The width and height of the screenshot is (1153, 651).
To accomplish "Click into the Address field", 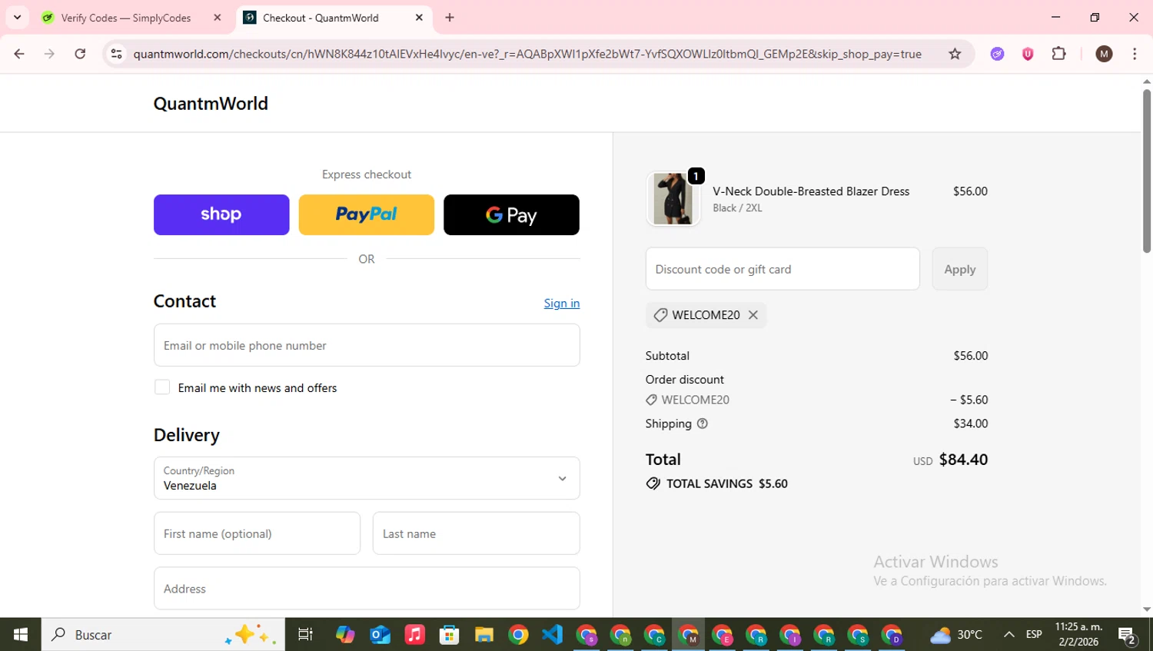I will [367, 589].
